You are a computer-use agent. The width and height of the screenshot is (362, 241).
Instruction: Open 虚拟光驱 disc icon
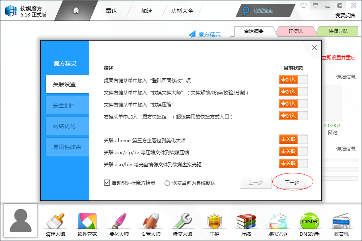(278, 221)
